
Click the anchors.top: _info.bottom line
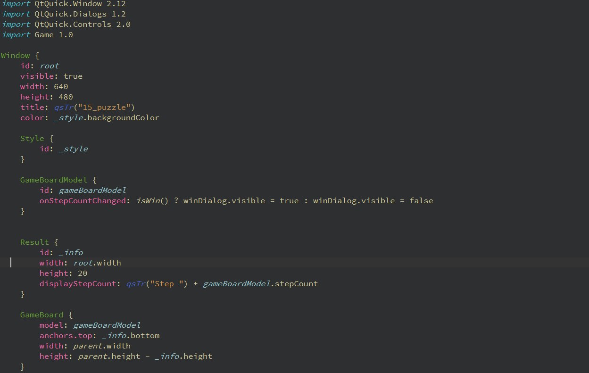point(100,335)
